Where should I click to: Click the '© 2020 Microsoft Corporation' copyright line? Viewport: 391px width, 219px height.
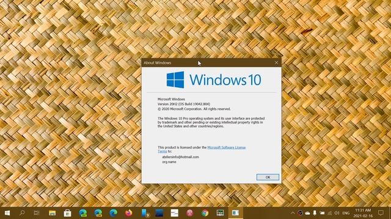coord(194,109)
